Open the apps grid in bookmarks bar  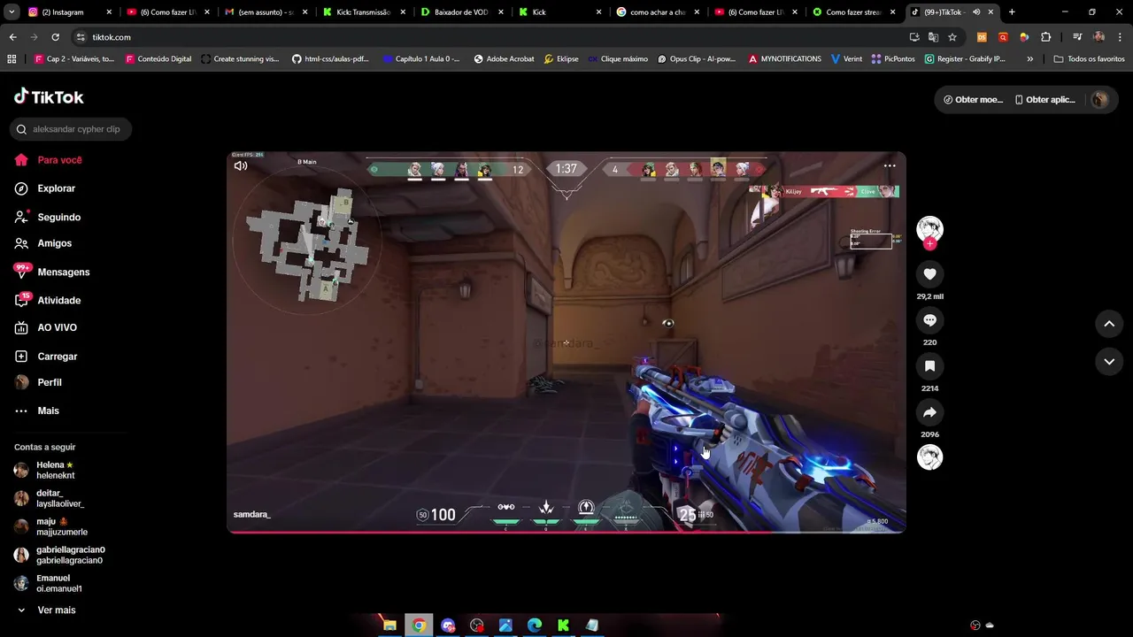(x=12, y=59)
